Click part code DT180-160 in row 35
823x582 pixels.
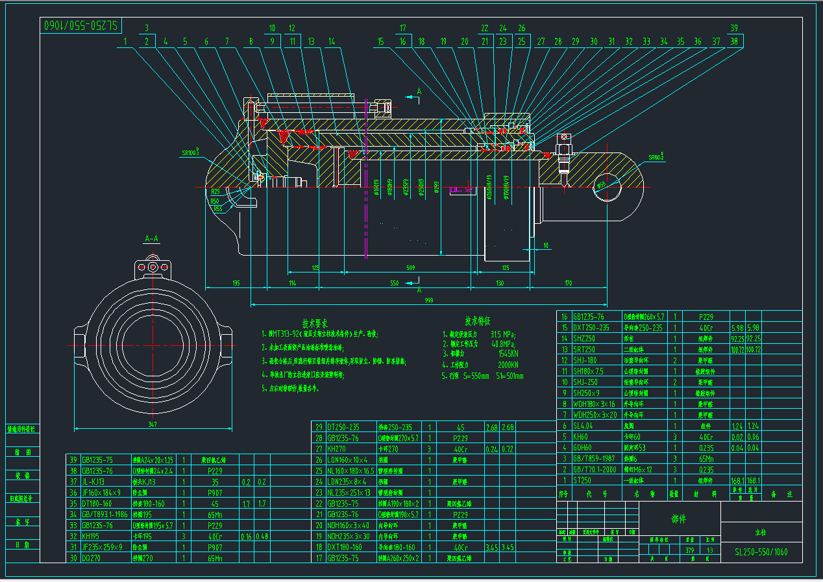(97, 504)
